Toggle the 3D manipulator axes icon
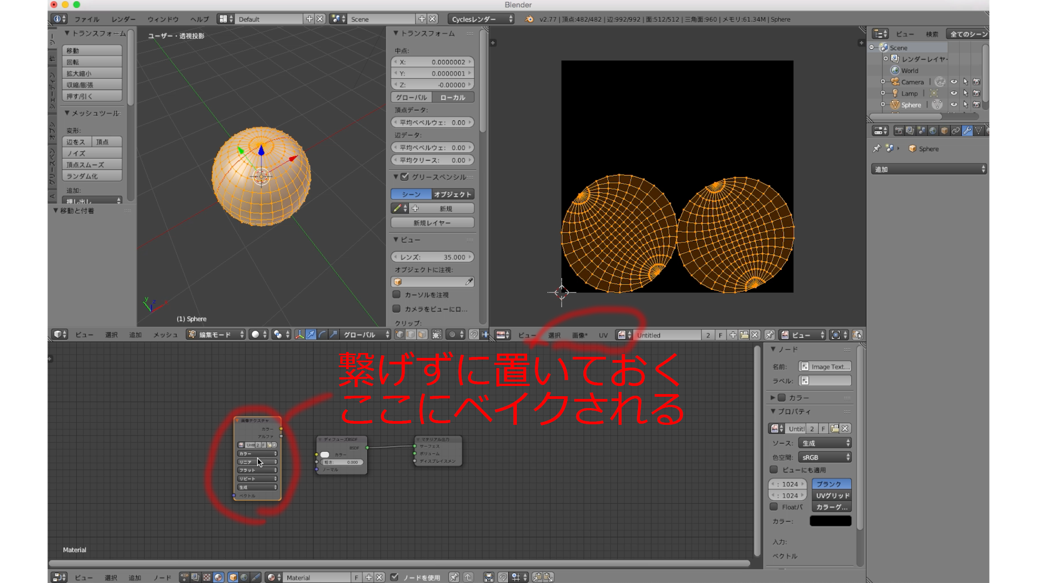Screen dimensions: 1037x583 (x=299, y=335)
